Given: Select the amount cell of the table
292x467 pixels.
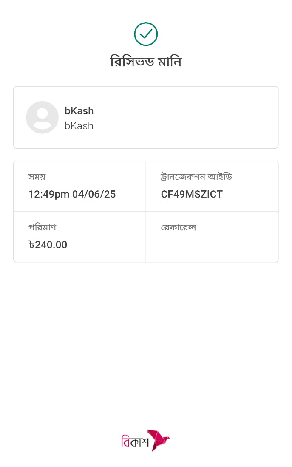Looking at the screenshot, I should (x=80, y=237).
